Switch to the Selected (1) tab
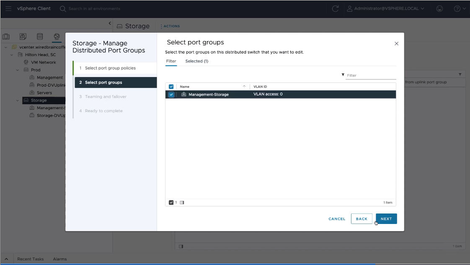Viewport: 470px width, 265px height. point(196,61)
